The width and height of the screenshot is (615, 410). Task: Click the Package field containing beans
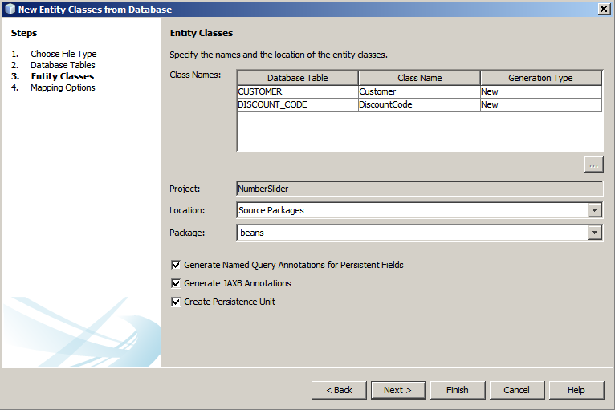coord(411,233)
